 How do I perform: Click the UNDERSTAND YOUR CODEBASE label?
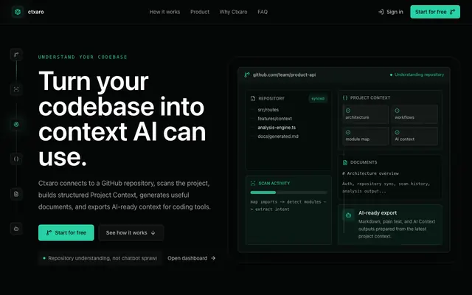pos(83,58)
